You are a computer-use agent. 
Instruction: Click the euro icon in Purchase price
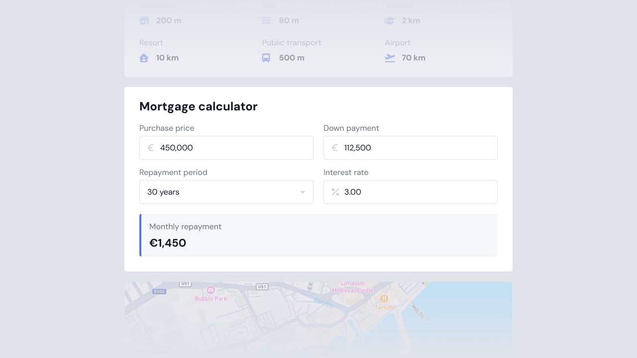151,148
